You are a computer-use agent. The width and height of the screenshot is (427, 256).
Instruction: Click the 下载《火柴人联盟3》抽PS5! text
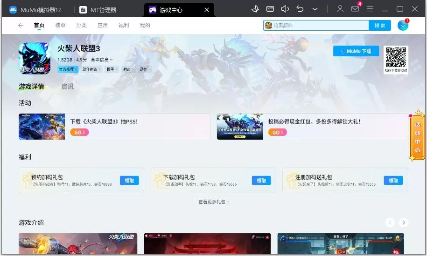pyautogui.click(x=104, y=121)
